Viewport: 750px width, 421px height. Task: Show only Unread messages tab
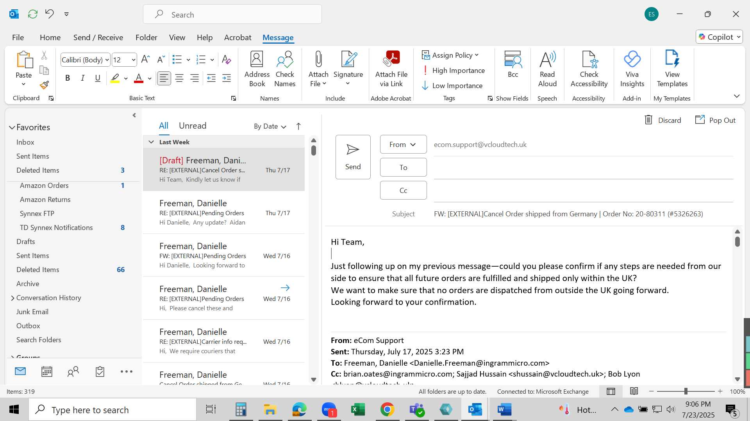click(x=193, y=126)
